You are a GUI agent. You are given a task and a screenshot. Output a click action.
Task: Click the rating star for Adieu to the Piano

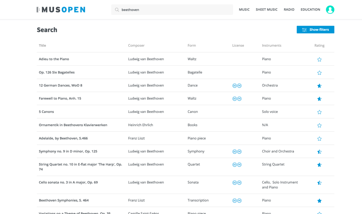pos(319,59)
